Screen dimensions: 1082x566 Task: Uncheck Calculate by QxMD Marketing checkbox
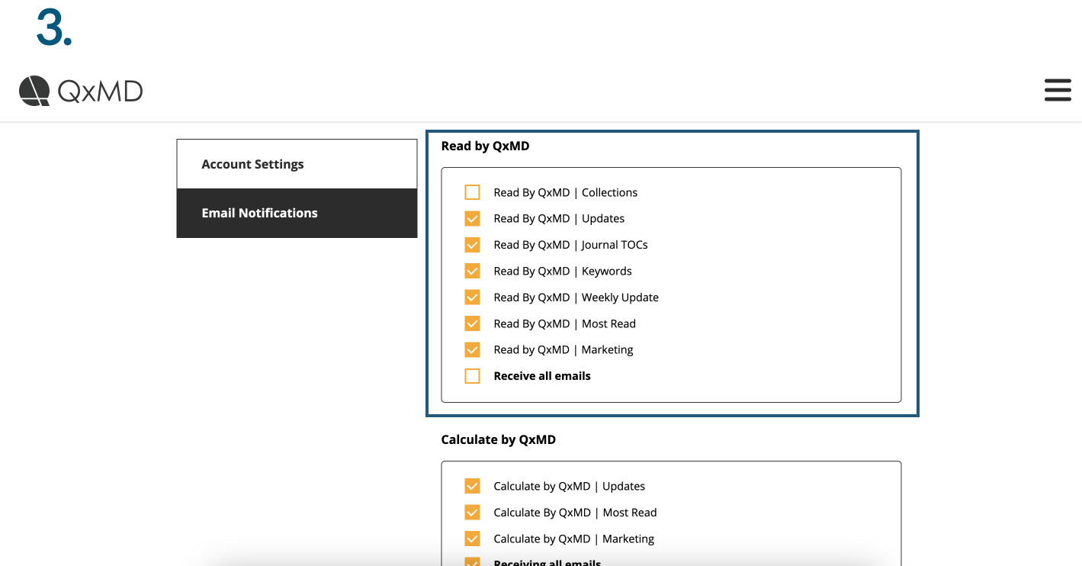[x=473, y=539]
